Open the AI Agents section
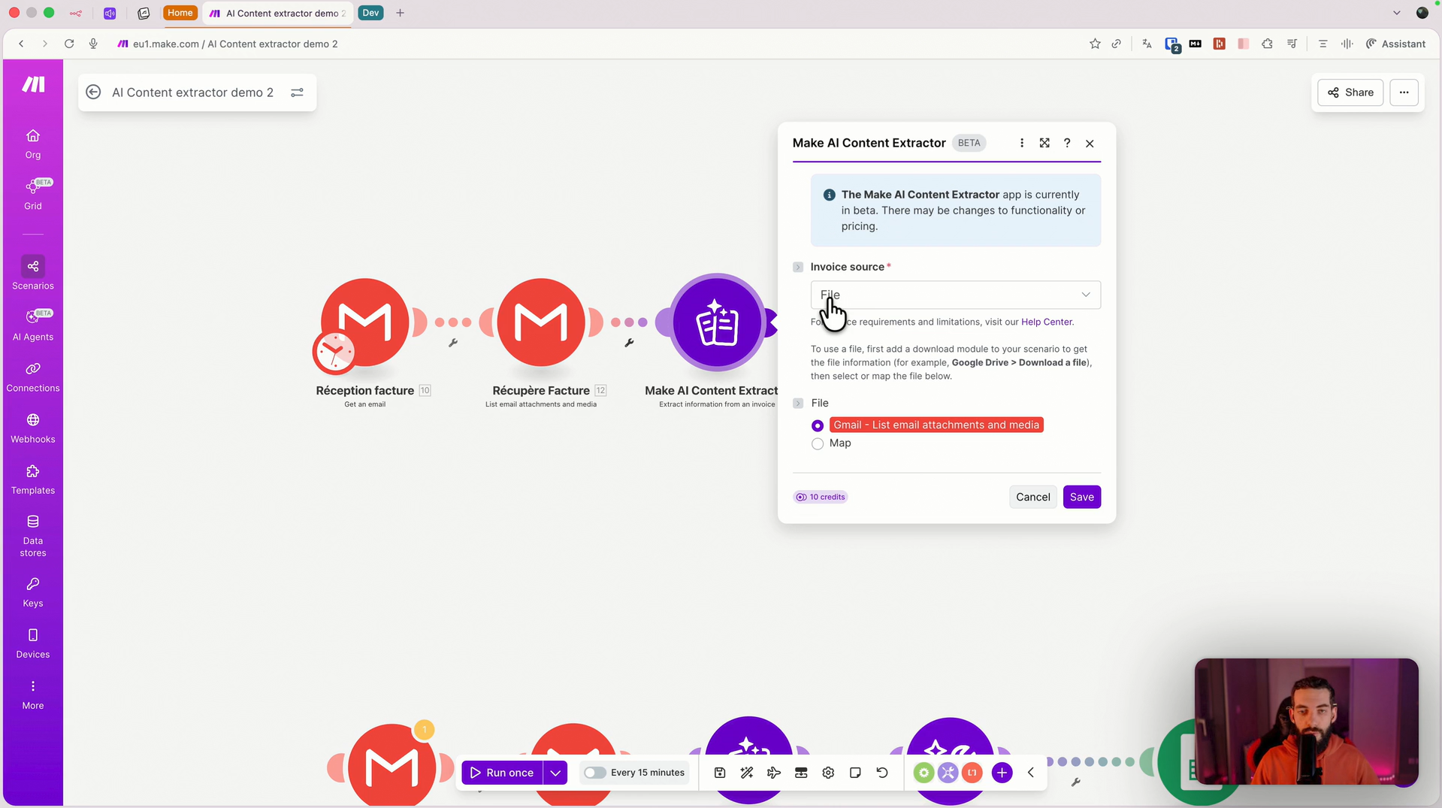 point(32,325)
